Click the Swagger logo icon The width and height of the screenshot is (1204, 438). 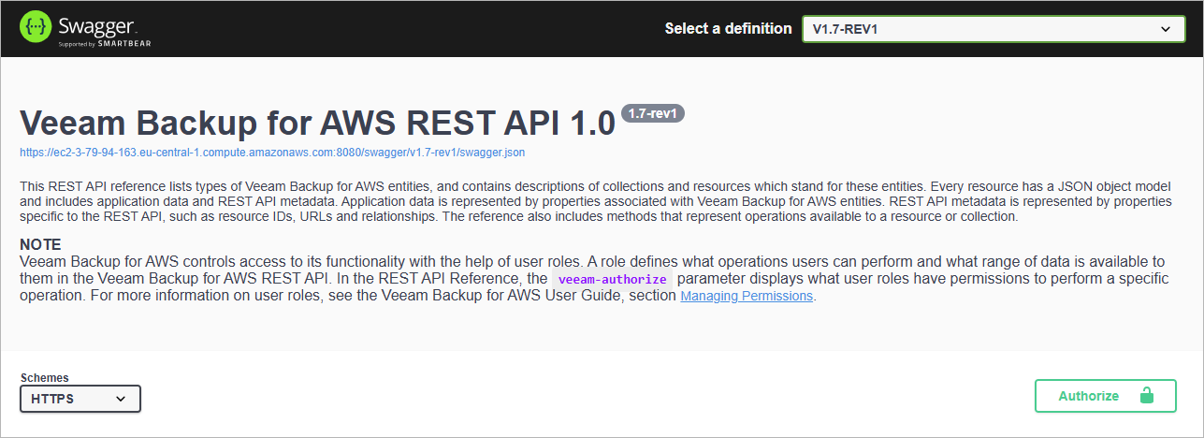(x=36, y=28)
